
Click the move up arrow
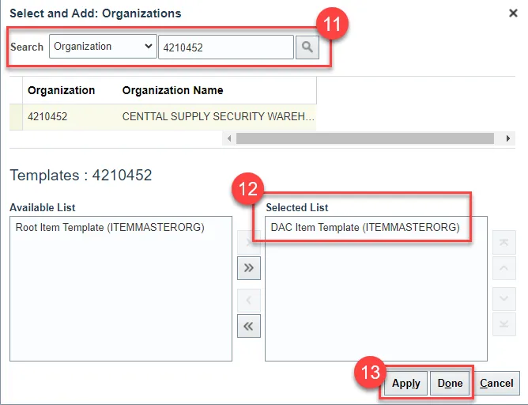pyautogui.click(x=503, y=269)
